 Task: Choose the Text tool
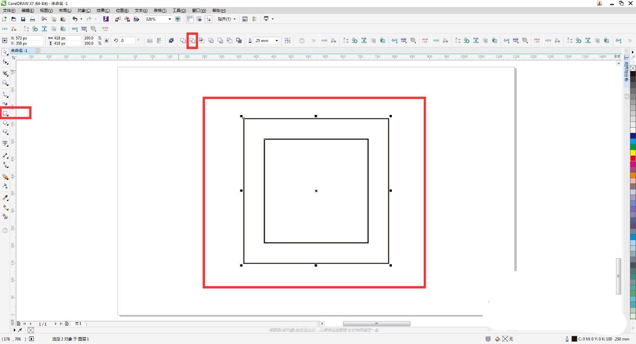pyautogui.click(x=5, y=143)
